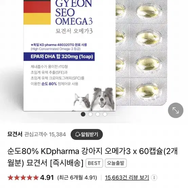Tap the dog and cat picture

point(93,99)
